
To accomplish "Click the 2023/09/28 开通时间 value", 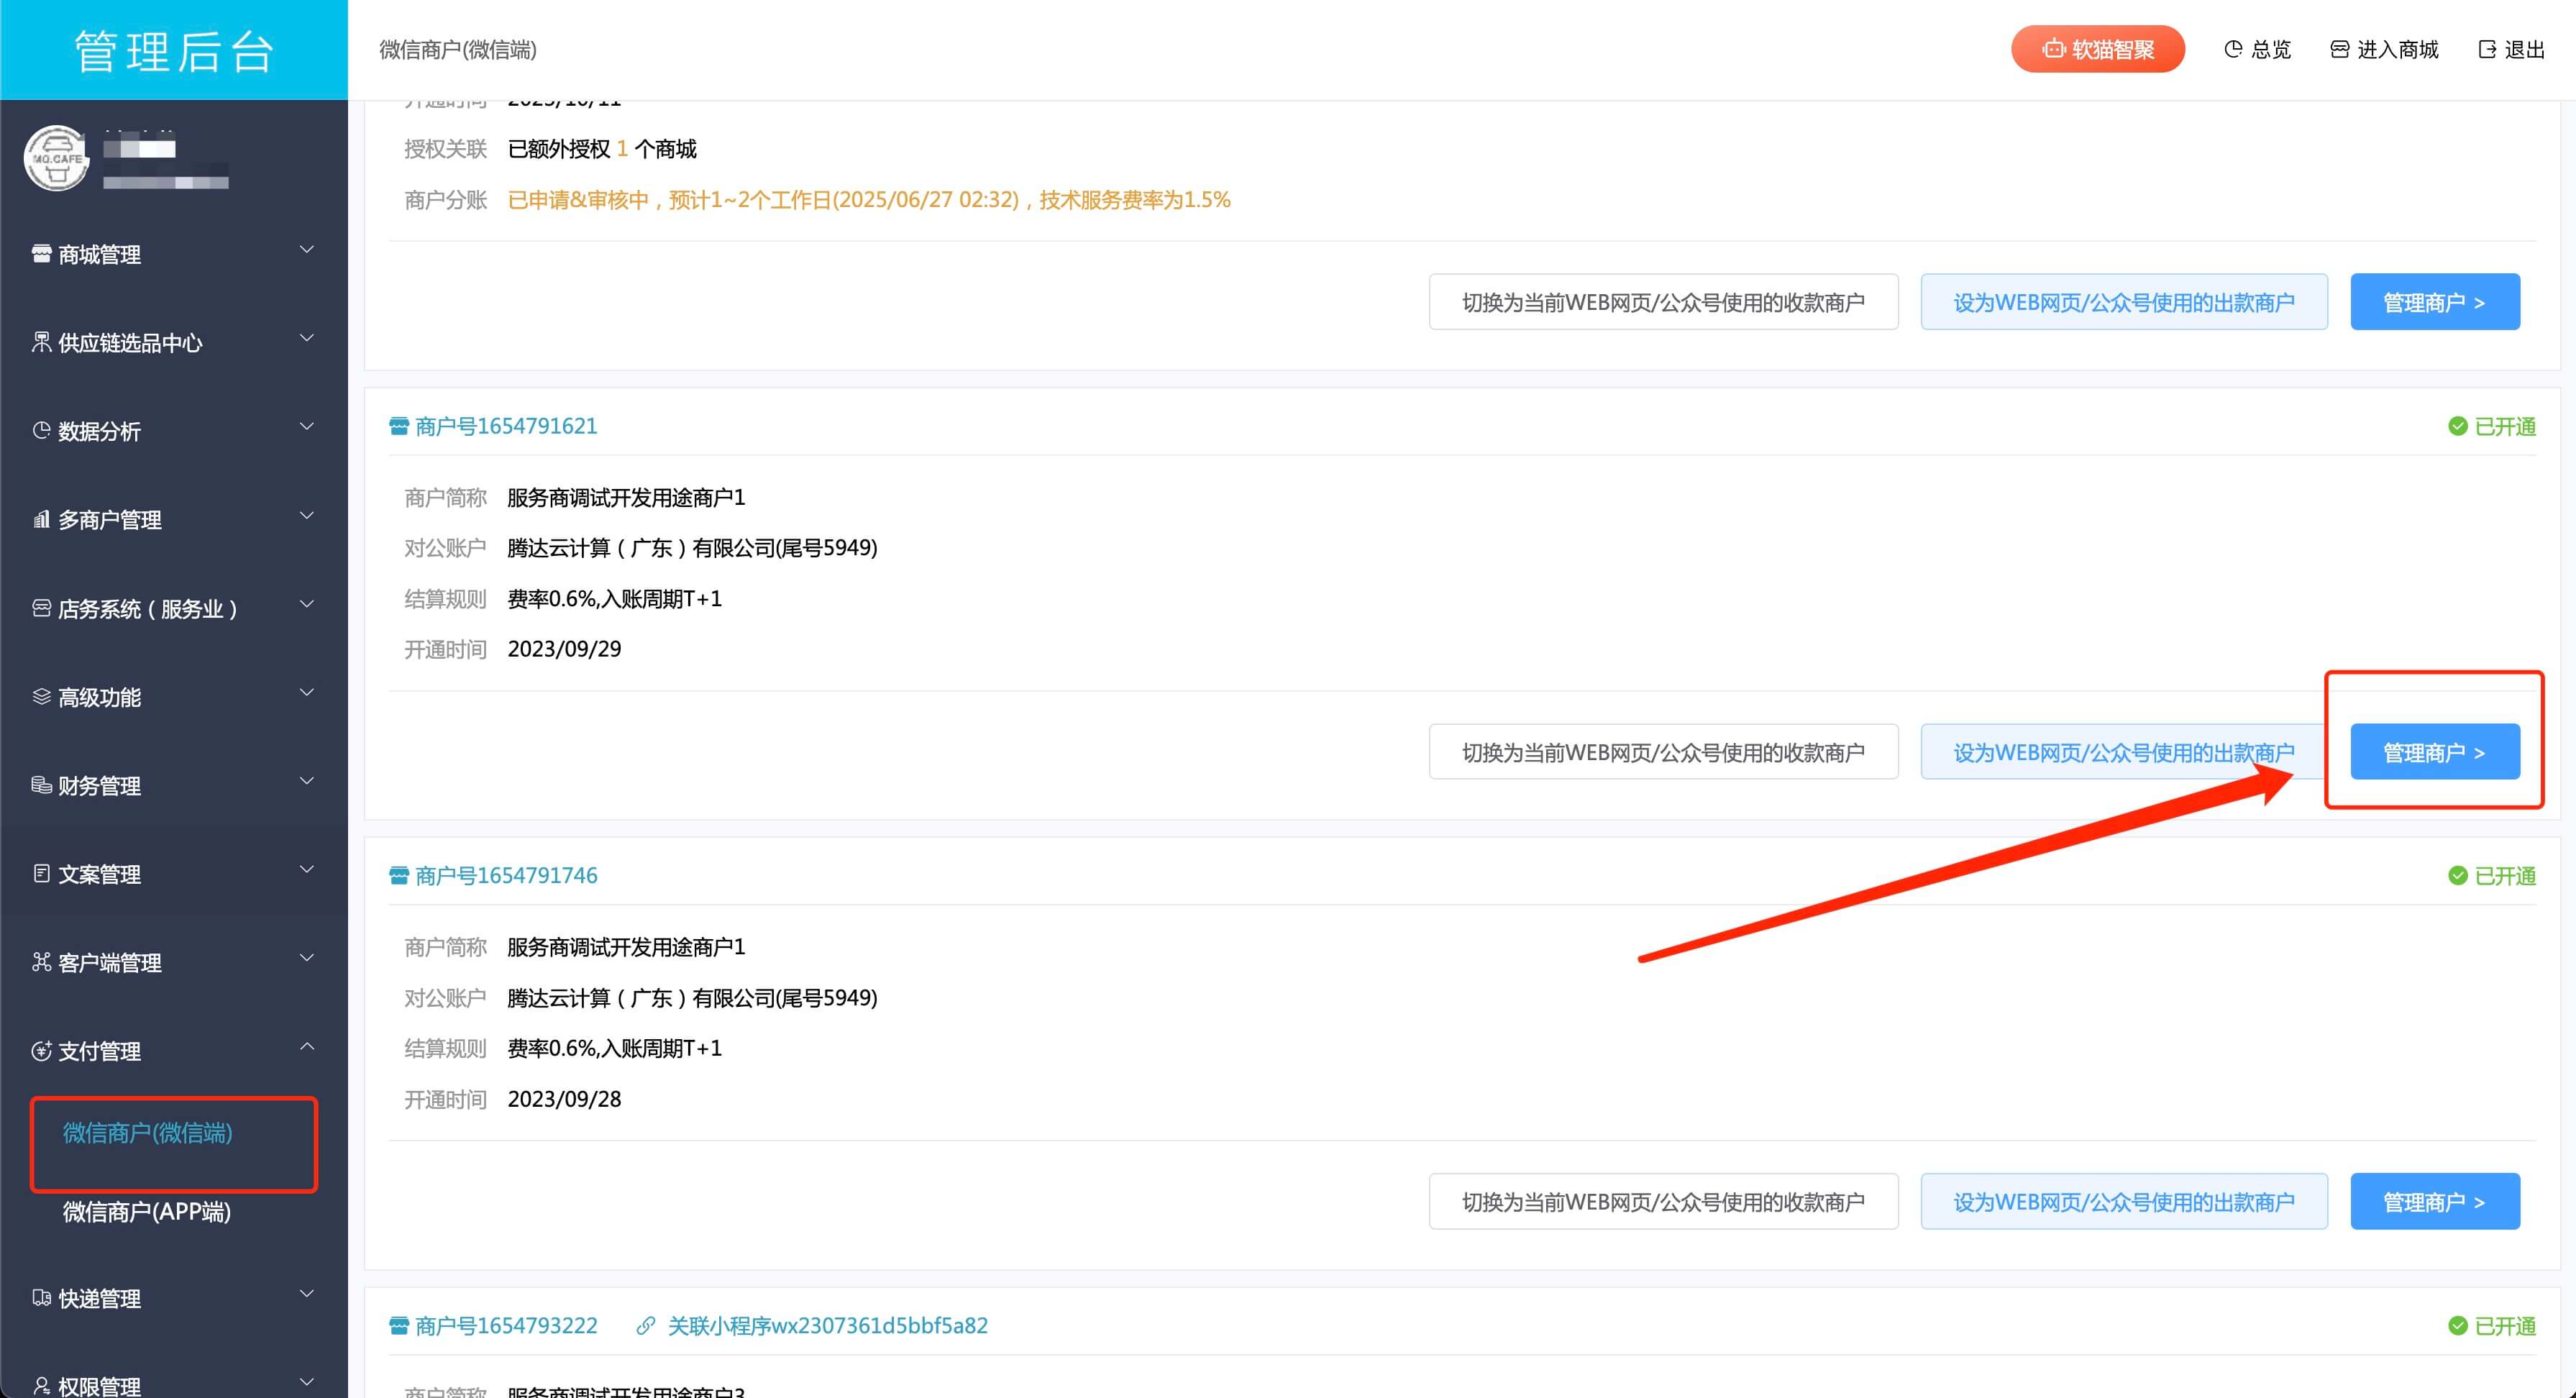I will [564, 1099].
